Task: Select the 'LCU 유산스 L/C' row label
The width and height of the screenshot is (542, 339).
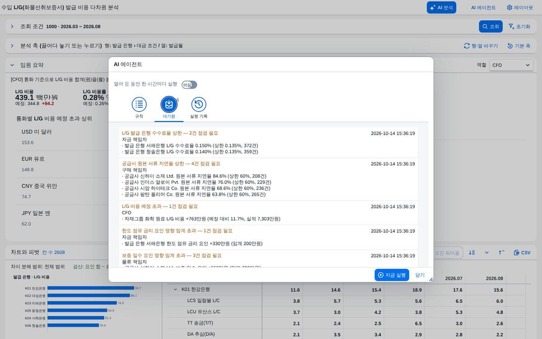Action: (204, 312)
